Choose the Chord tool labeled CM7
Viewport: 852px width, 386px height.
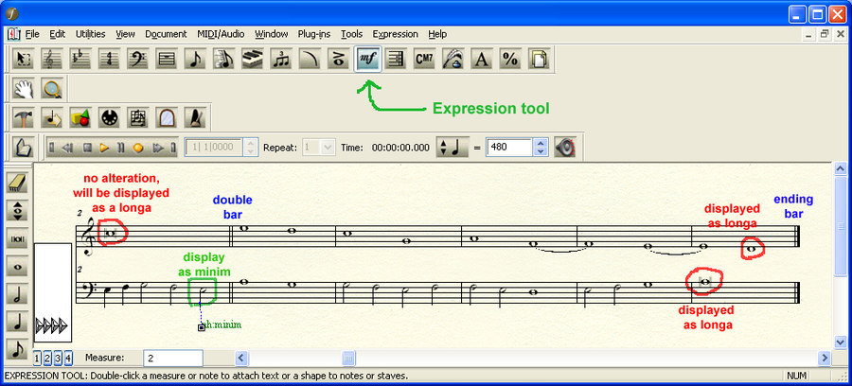click(x=424, y=59)
